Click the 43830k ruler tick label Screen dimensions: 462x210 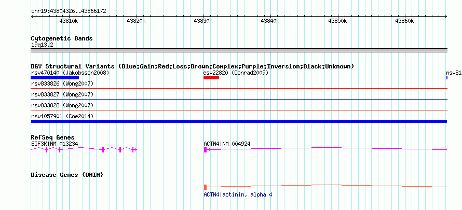click(203, 21)
